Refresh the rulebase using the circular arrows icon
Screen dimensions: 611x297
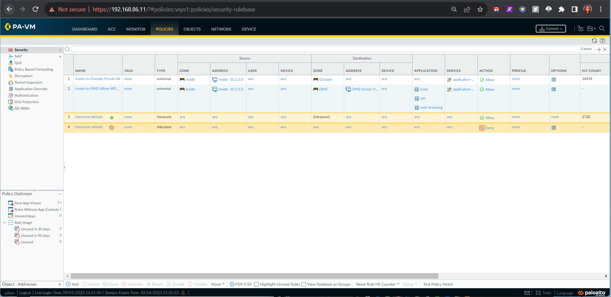pos(594,41)
